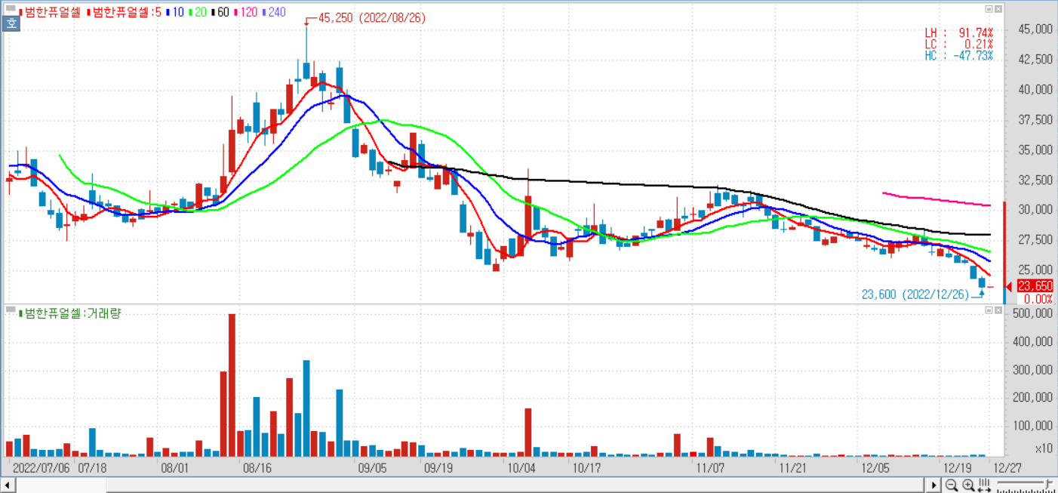Click the 11/07 date axis label
Screen dimensions: 1058x493
click(x=711, y=468)
